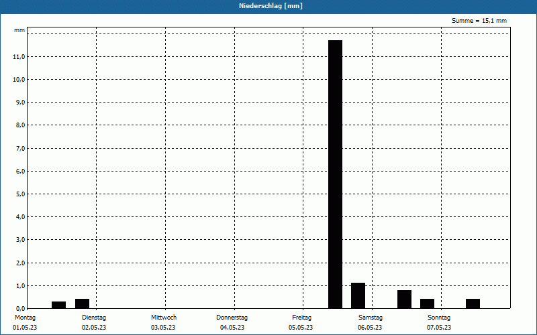Click the Samstag day label
Viewport: 537px width, 335px height.
click(x=371, y=318)
